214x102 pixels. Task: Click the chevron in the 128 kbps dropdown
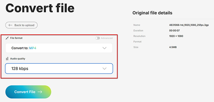[x=104, y=69]
